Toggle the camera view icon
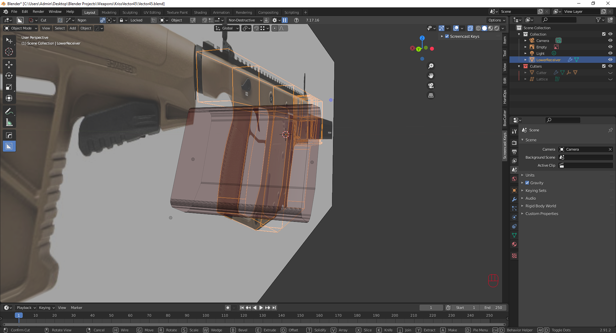Viewport: 616px width, 333px height. pyautogui.click(x=431, y=86)
